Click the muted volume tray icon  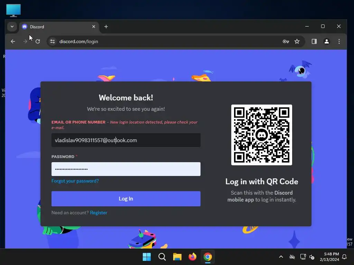(312, 257)
